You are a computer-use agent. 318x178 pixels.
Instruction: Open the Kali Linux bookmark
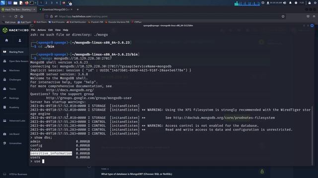tap(9, 22)
